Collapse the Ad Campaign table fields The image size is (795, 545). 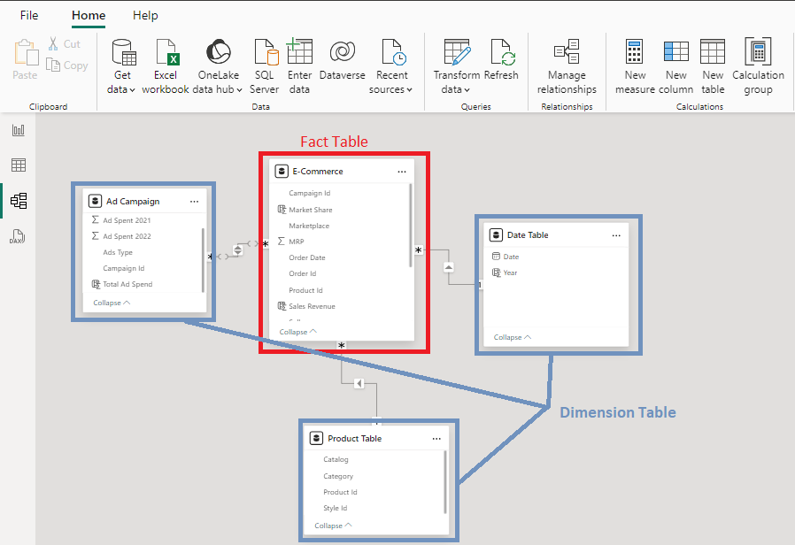pyautogui.click(x=110, y=302)
